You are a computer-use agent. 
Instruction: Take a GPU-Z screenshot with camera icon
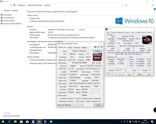coord(95,47)
